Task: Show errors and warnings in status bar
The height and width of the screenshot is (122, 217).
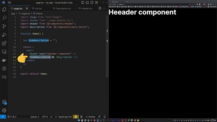Action: [12, 117]
